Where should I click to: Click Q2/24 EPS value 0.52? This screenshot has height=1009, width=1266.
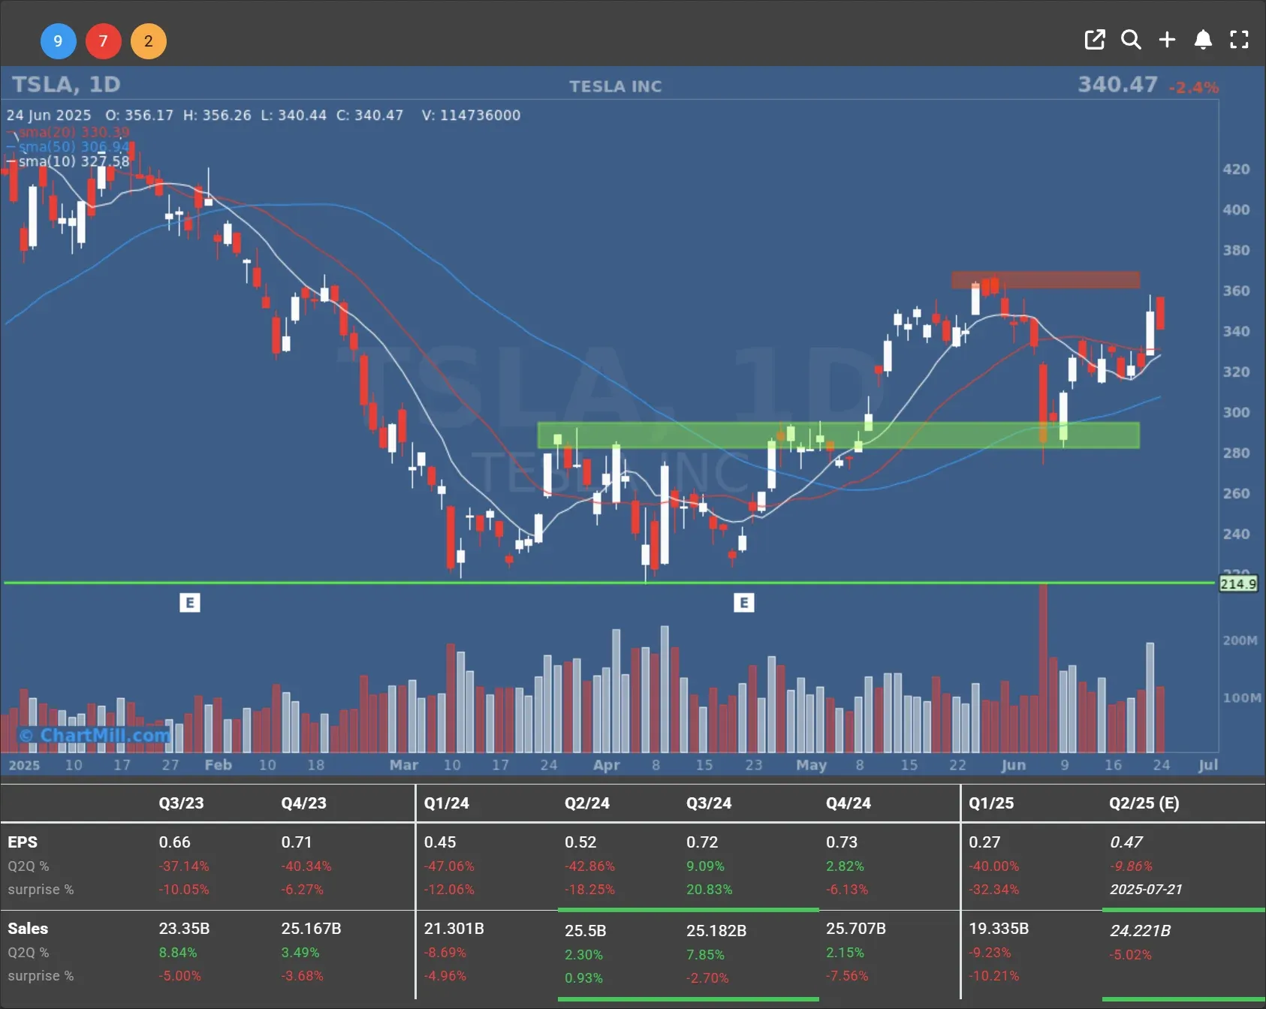pyautogui.click(x=580, y=842)
